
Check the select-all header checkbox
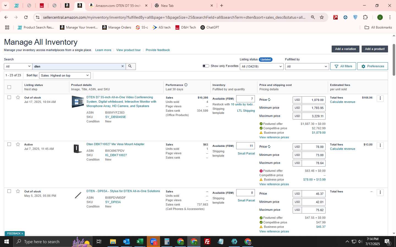point(9,87)
